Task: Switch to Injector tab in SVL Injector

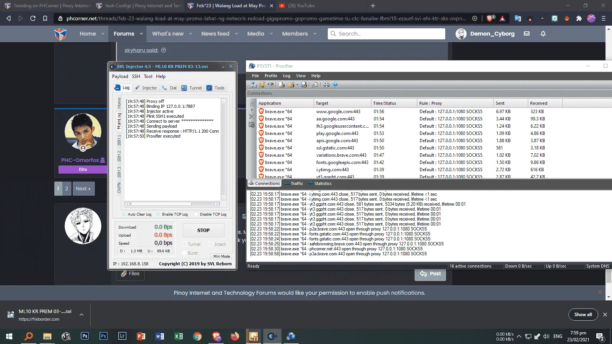Action: pos(146,88)
